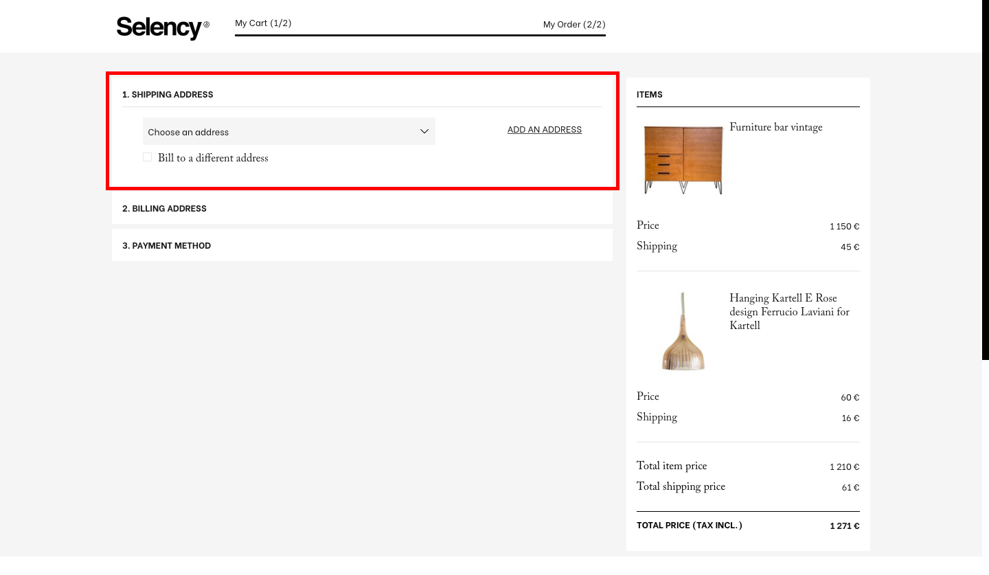Click the 16 € lamp shipping value
Screen dimensions: 989x575
[x=850, y=418]
